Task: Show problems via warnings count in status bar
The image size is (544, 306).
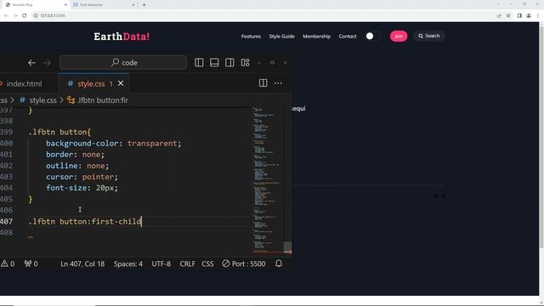Action: click(8, 264)
